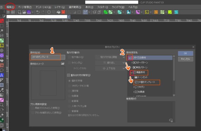The image size is (201, 131).
Task: Open the ウィンドウ(W) menu
Action: click(118, 7)
